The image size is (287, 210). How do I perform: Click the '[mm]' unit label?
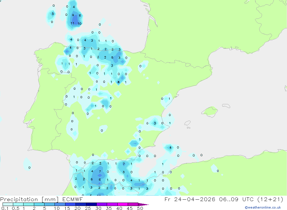click(x=50, y=199)
